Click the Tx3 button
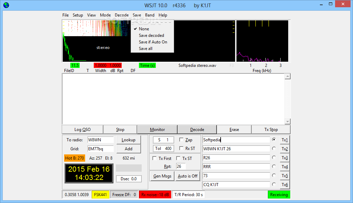Image resolution: width=353 pixels, height=203 pixels. tap(284, 158)
